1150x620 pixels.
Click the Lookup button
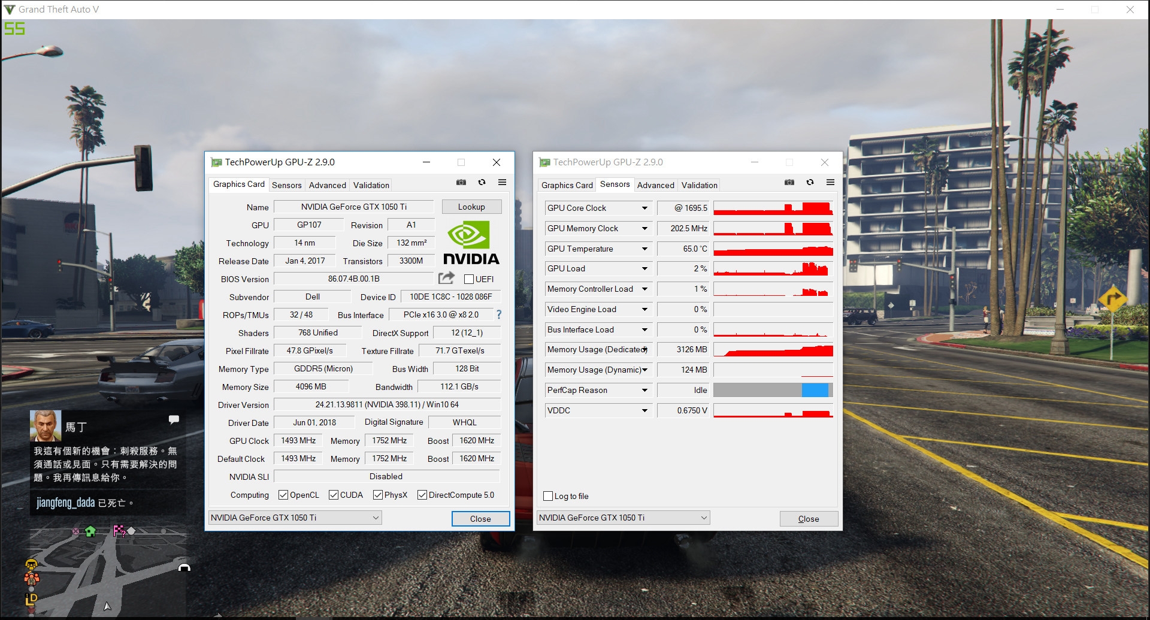coord(471,207)
